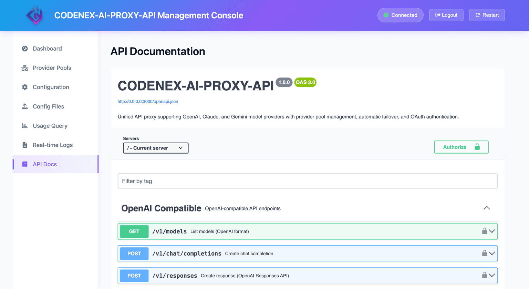Expand the /v1/responses endpoint chevron
The image size is (529, 289).
[x=492, y=275]
